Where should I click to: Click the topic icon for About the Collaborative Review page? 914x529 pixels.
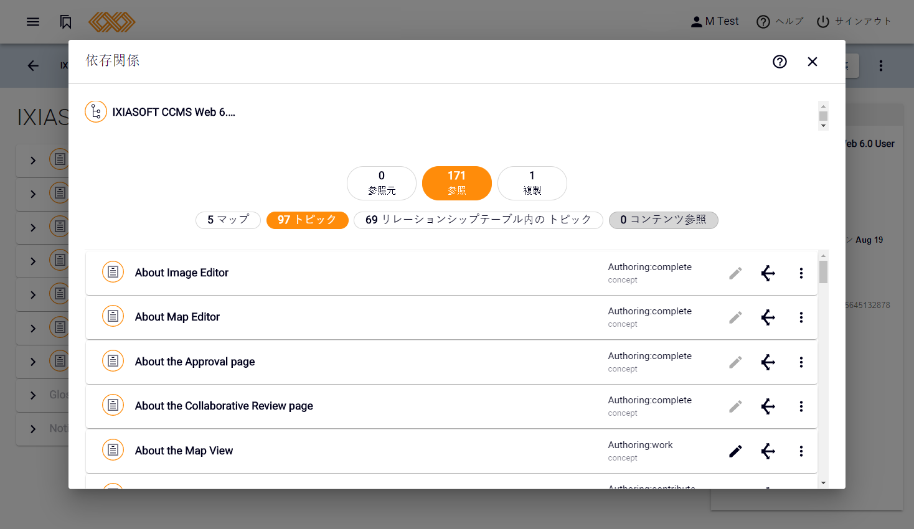113,405
